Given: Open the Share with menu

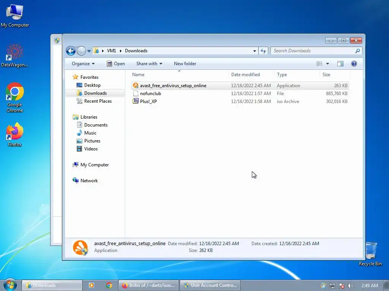Looking at the screenshot, I should click(x=149, y=64).
